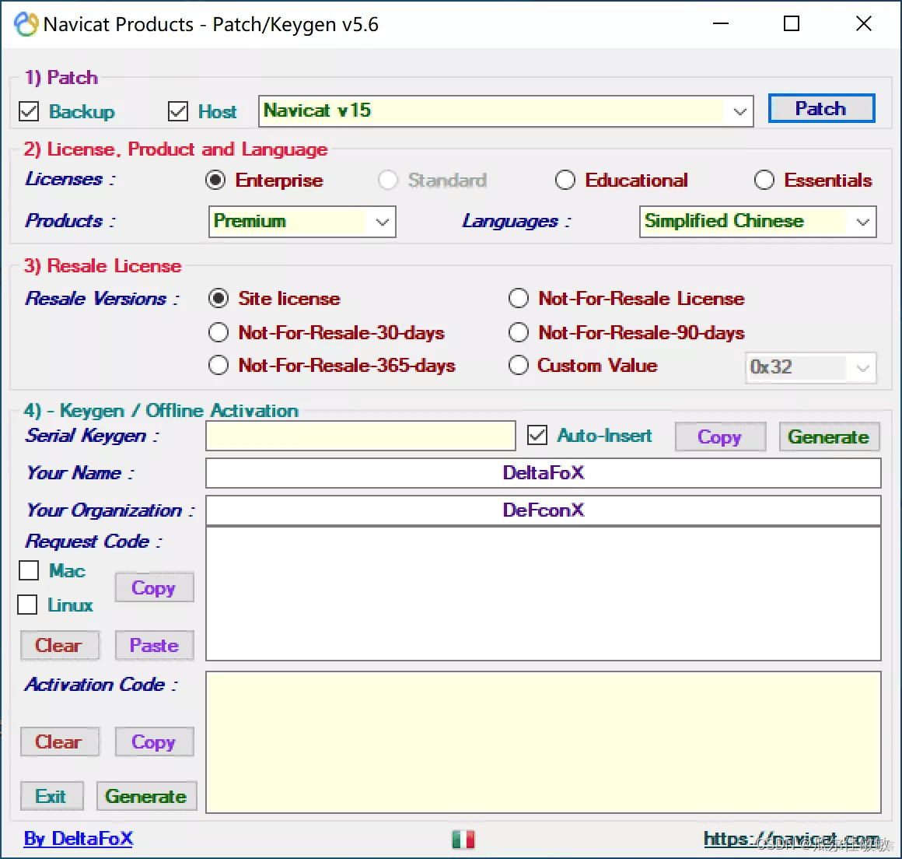
Task: Enable the Mac request code checkbox
Action: (x=30, y=570)
